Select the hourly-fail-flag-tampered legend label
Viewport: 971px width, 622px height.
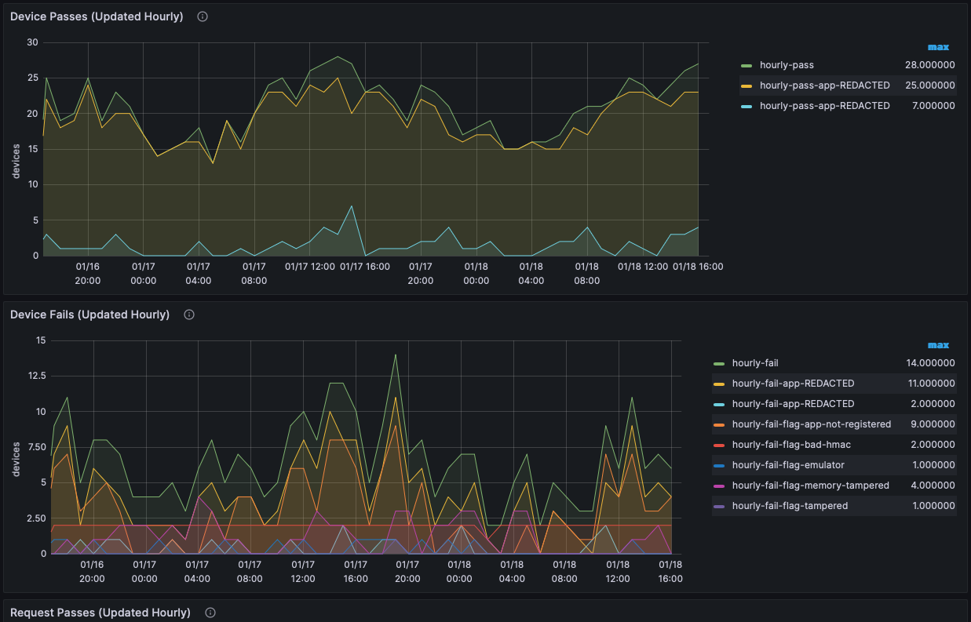(x=790, y=506)
